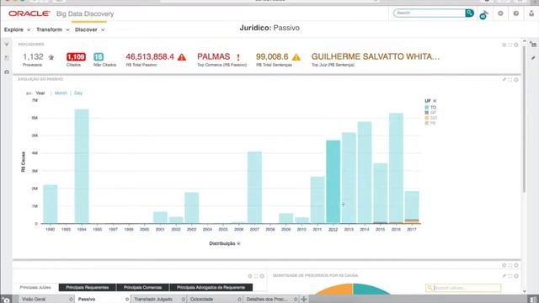Click the camera icon at bottom left corner

click(6, 300)
